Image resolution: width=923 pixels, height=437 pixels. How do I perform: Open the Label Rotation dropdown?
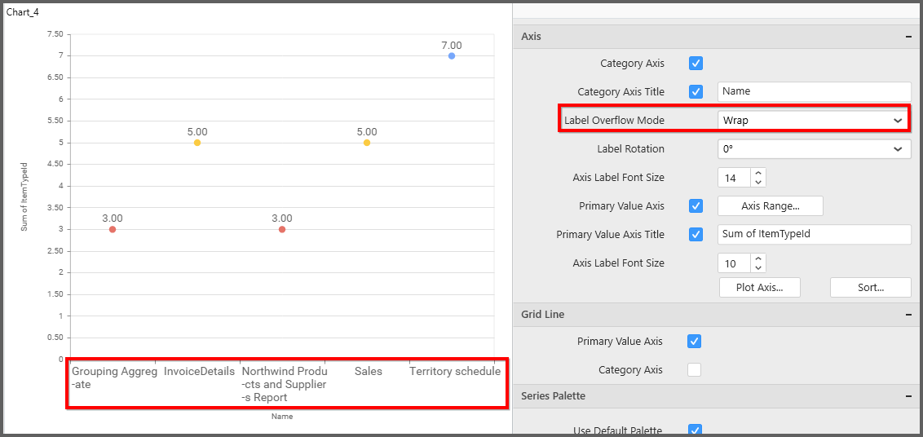click(814, 149)
